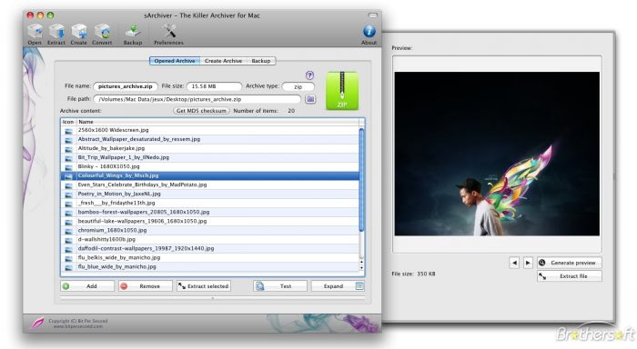
Task: Select the File path field
Action: coord(197,99)
